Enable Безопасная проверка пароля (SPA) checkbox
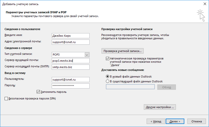The width and height of the screenshot is (209, 127). pyautogui.click(x=6, y=98)
